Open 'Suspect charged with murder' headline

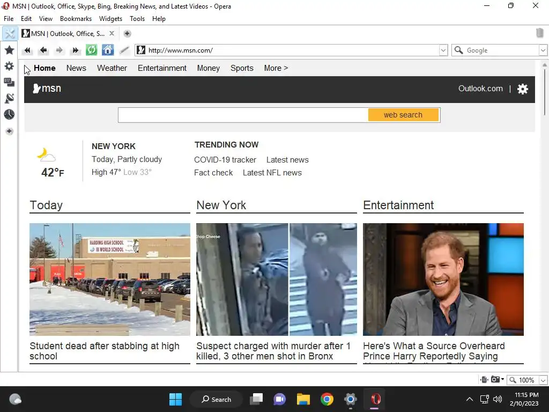(273, 351)
